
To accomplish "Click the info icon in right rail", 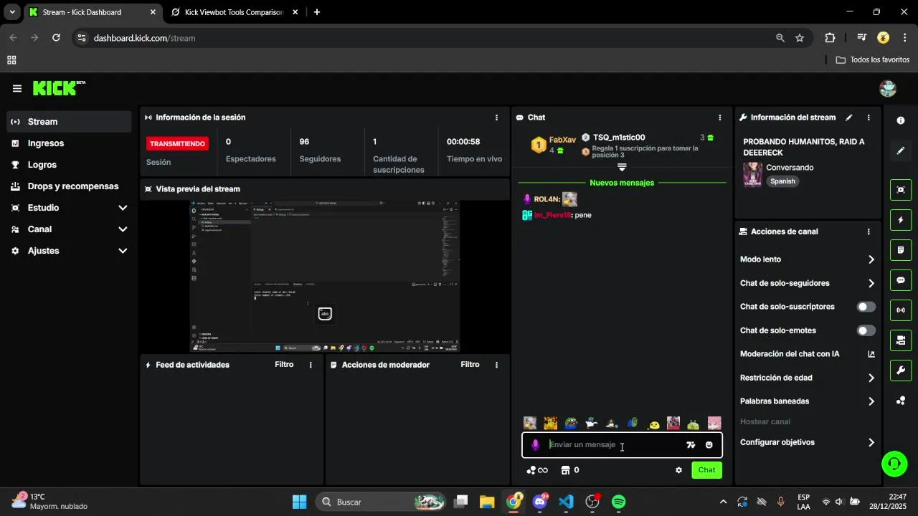I will coord(901,120).
